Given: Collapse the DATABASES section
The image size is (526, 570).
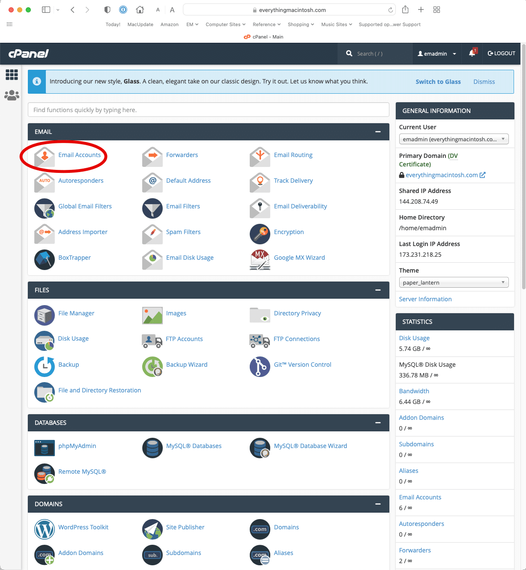Looking at the screenshot, I should [x=378, y=423].
